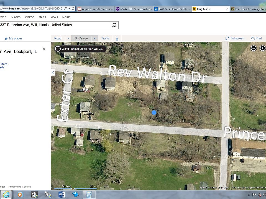Open the Streetside pegman icon
The height and width of the screenshot is (199, 266).
[117, 38]
